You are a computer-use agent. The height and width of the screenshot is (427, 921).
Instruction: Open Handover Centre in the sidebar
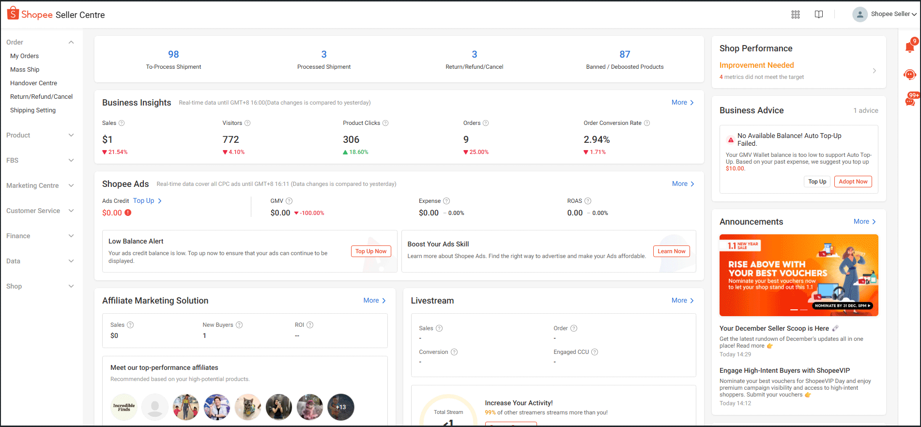pyautogui.click(x=33, y=83)
